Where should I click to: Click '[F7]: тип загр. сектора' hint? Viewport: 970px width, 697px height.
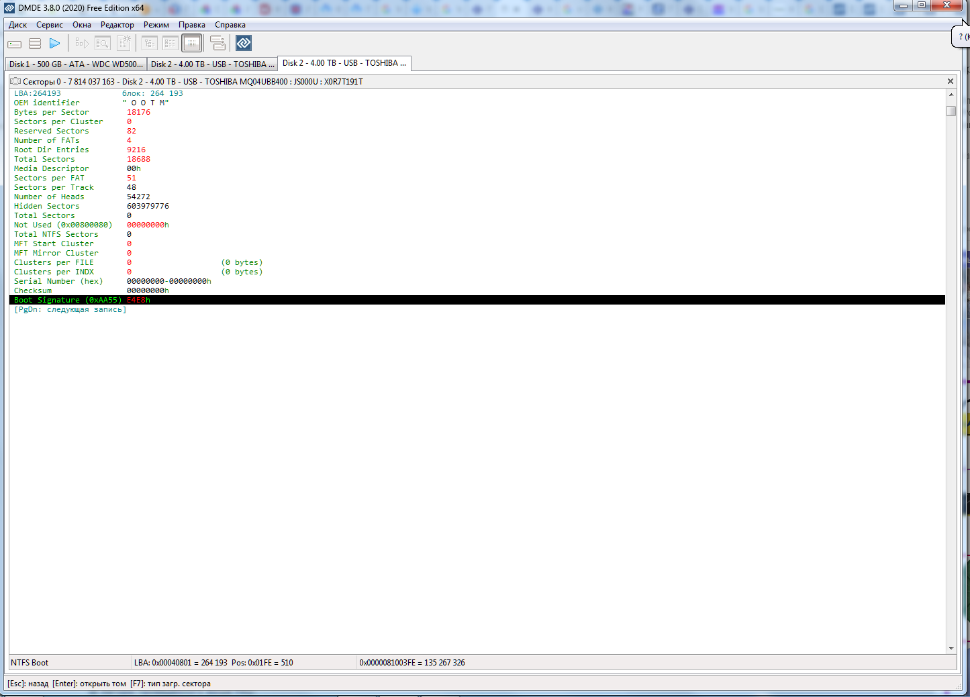pos(171,684)
